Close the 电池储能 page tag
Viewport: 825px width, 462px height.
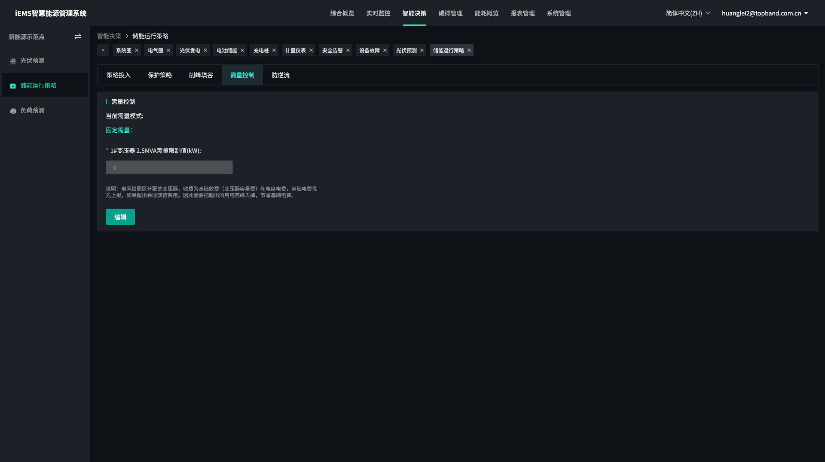tap(242, 51)
